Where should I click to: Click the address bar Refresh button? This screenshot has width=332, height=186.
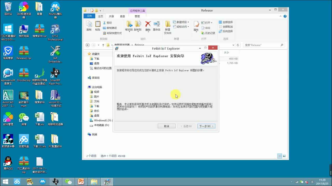tap(238, 45)
